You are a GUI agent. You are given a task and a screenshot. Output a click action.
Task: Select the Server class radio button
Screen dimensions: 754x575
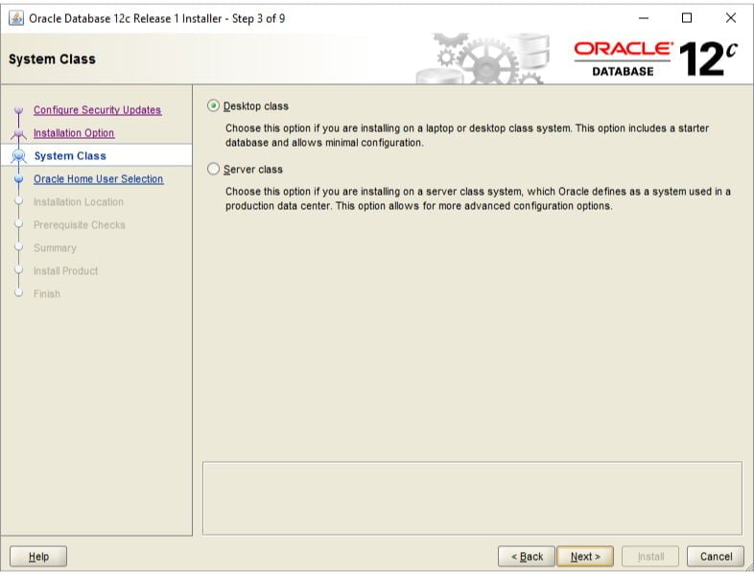[x=213, y=169]
